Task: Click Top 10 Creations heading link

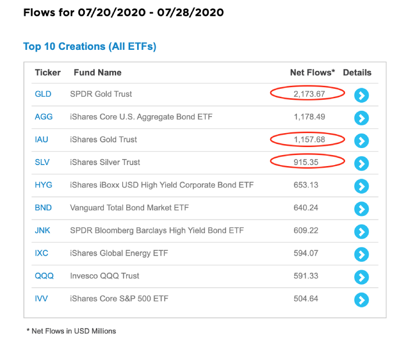Action: click(x=90, y=47)
